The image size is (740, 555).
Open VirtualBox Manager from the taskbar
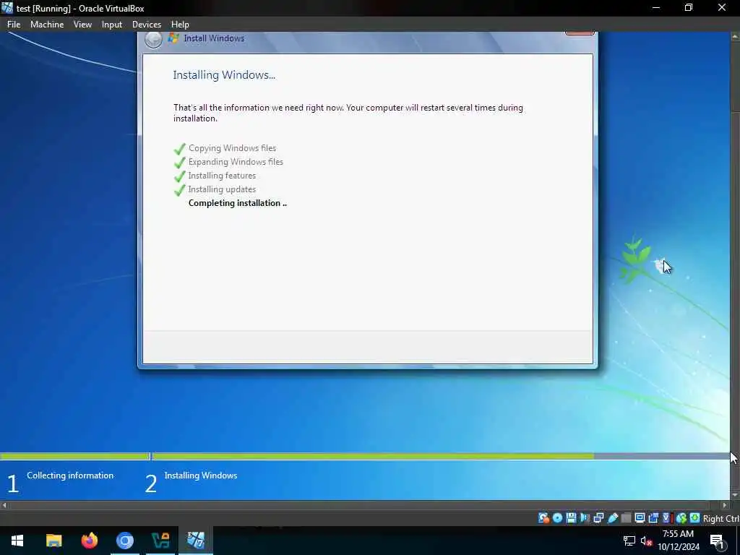click(x=160, y=541)
